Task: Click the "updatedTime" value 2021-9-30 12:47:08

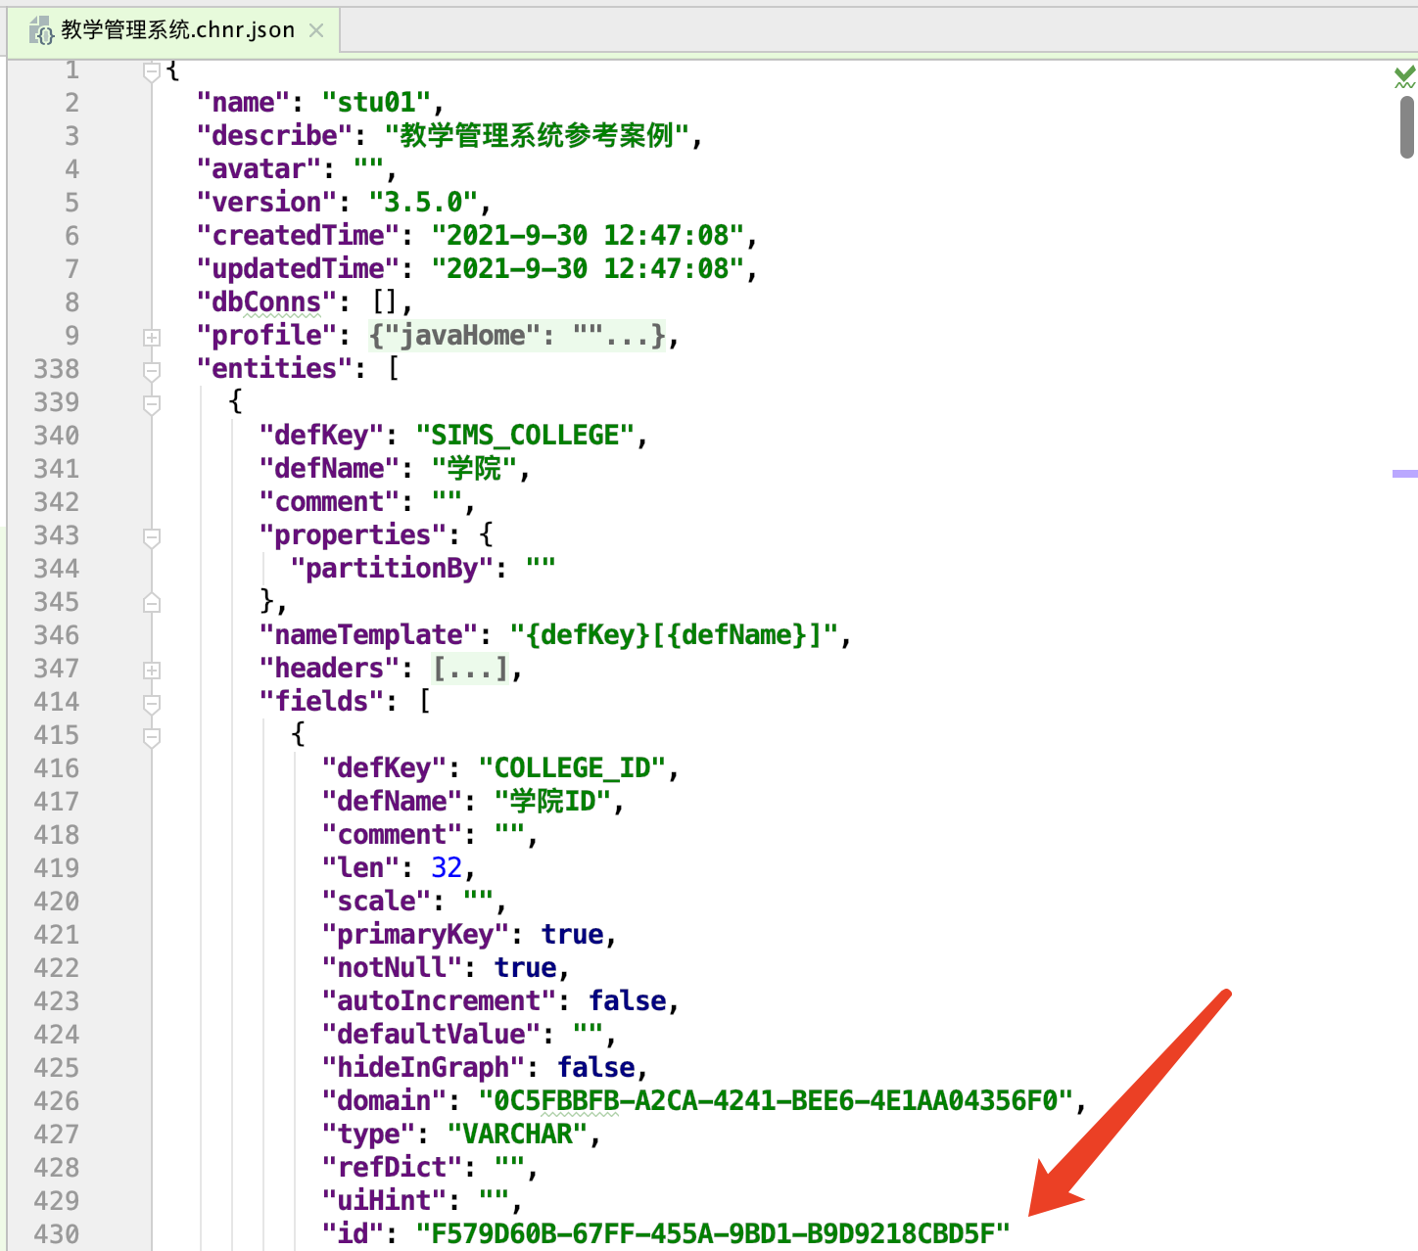Action: 588,269
